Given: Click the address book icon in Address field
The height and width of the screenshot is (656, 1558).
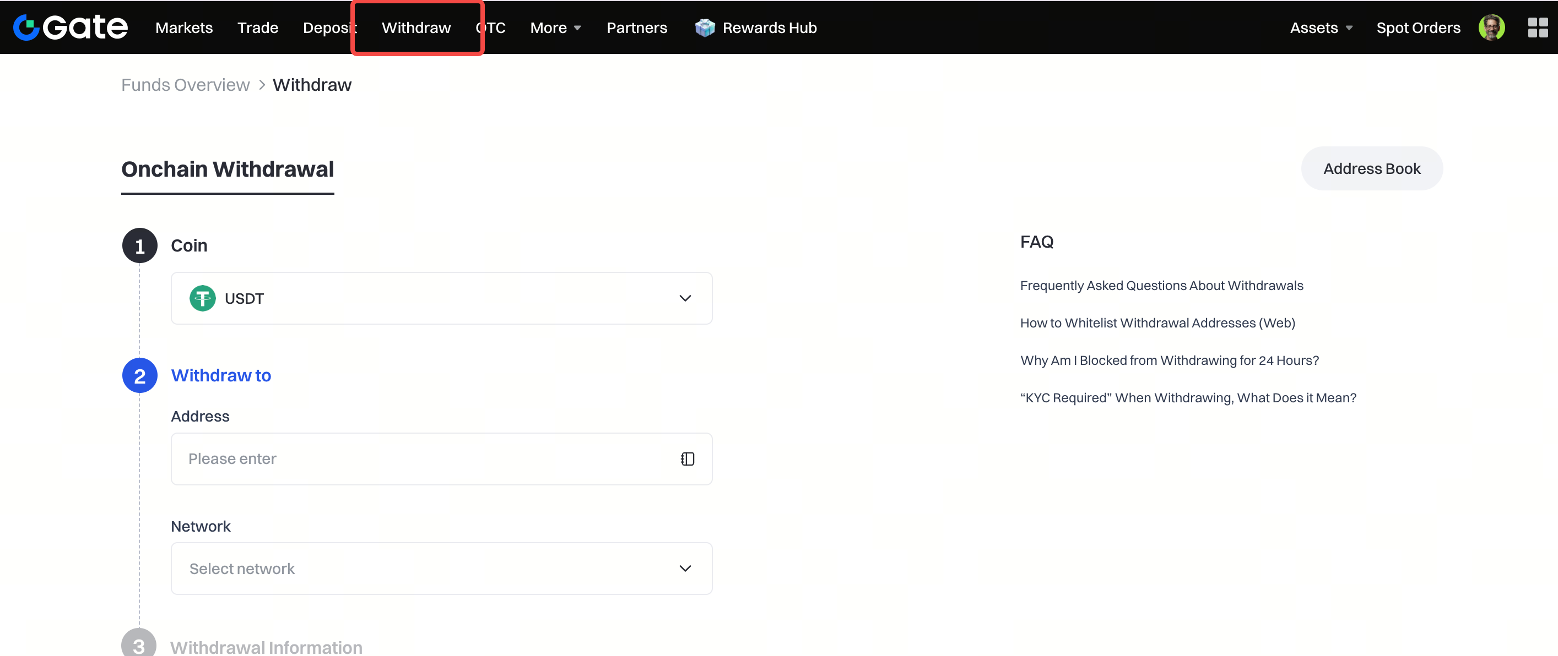Looking at the screenshot, I should click(x=687, y=459).
